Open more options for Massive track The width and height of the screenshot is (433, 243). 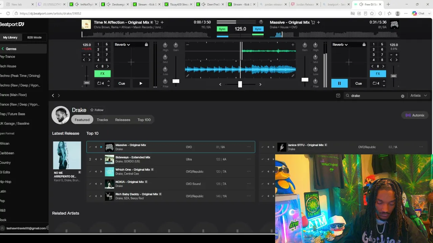click(x=249, y=147)
